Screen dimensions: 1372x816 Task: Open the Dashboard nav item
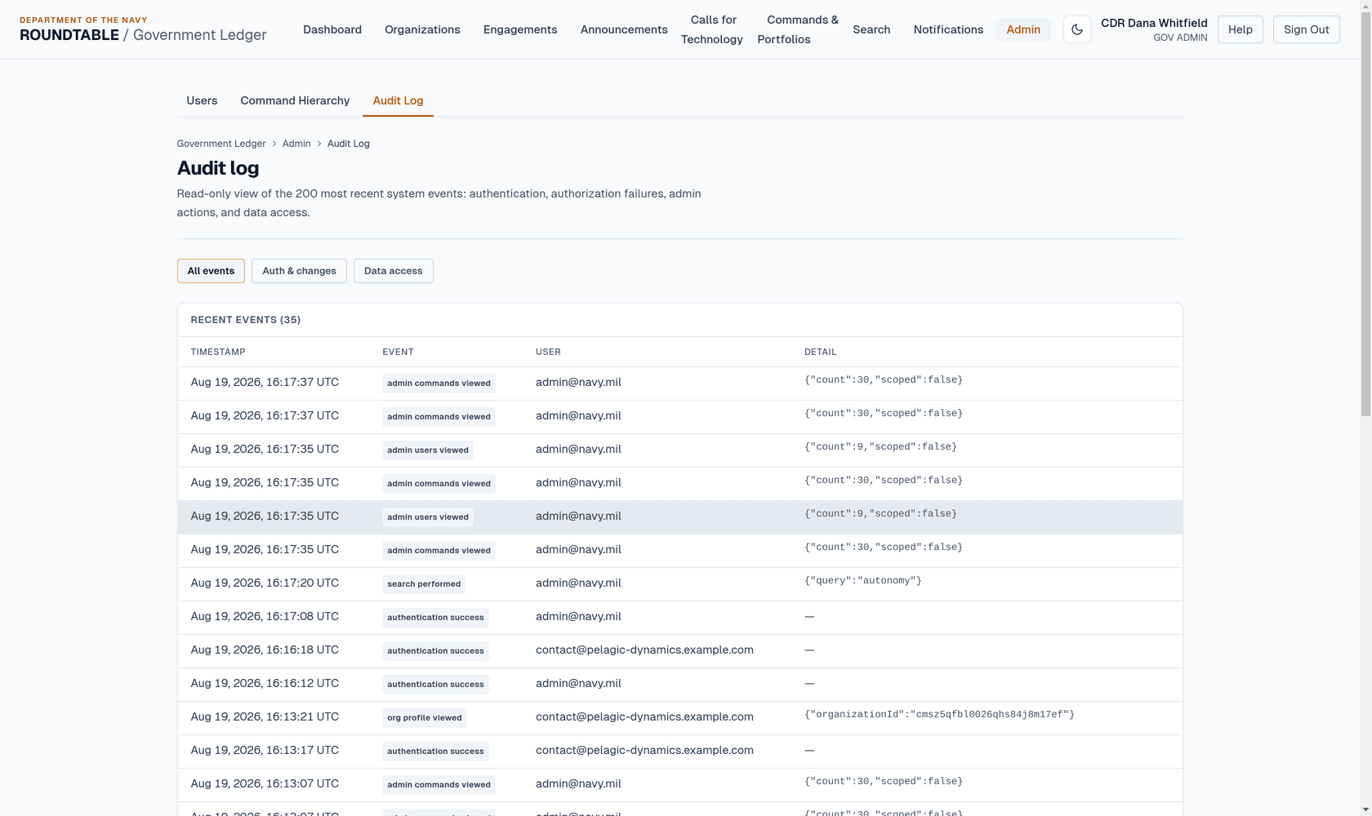(x=332, y=29)
